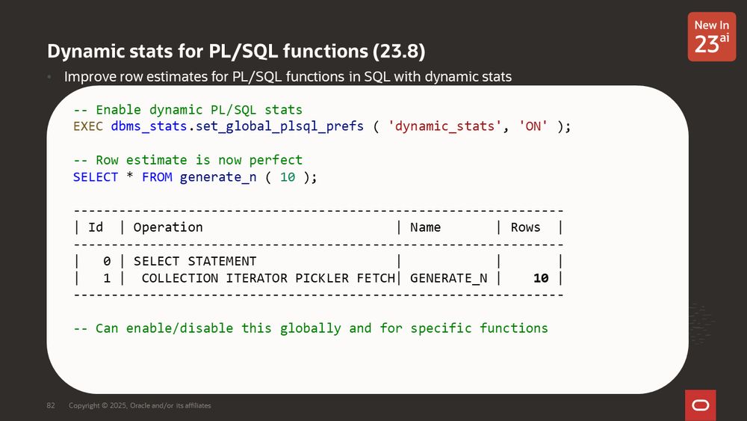Click the comment about enabling globally and for specific functions
The image size is (747, 421).
(x=311, y=328)
